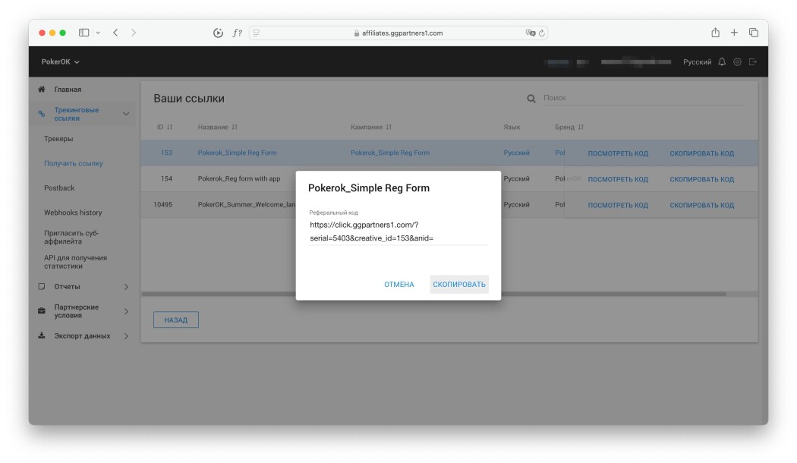Image resolution: width=797 pixels, height=463 pixels.
Task: Click the home icon beside Главная
Action: click(42, 90)
